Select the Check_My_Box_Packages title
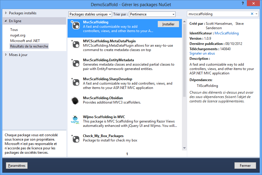This screenshot has width=262, height=175. pyautogui.click(x=103, y=136)
